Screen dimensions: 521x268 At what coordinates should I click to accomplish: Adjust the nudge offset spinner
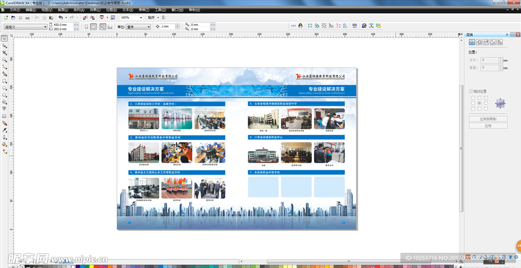coord(178,27)
